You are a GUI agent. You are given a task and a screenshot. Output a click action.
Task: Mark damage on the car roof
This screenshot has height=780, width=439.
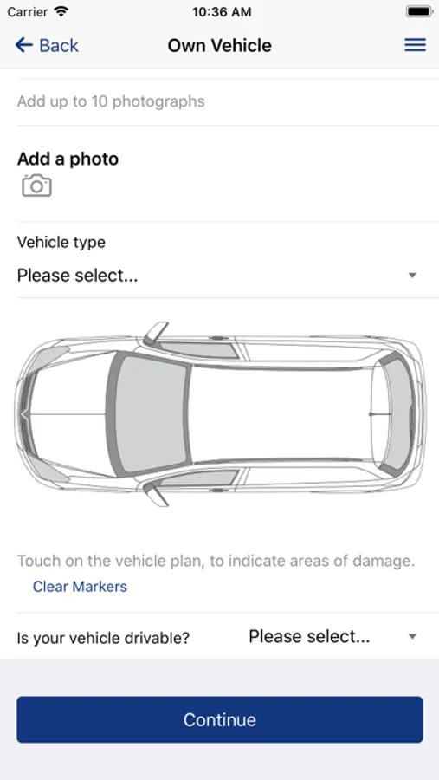coord(281,414)
